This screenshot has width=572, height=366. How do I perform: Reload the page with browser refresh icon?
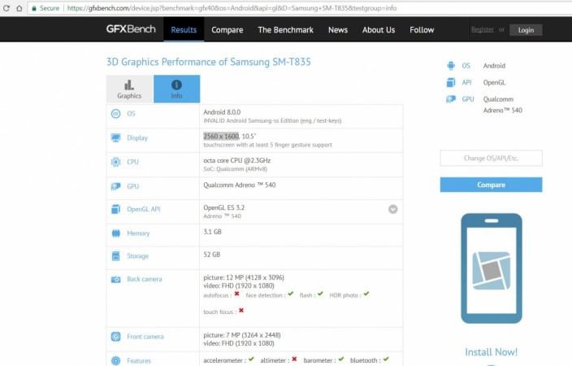[x=6, y=8]
